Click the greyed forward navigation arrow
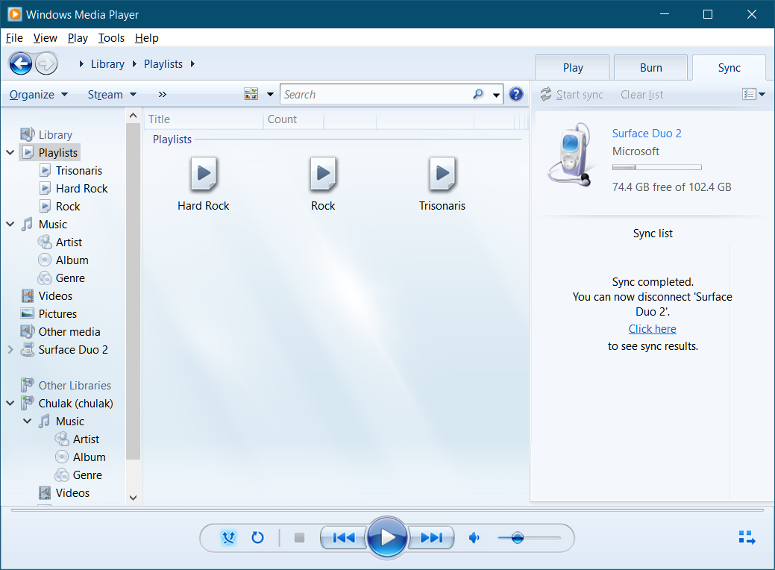Viewport: 775px width, 570px height. pyautogui.click(x=46, y=63)
